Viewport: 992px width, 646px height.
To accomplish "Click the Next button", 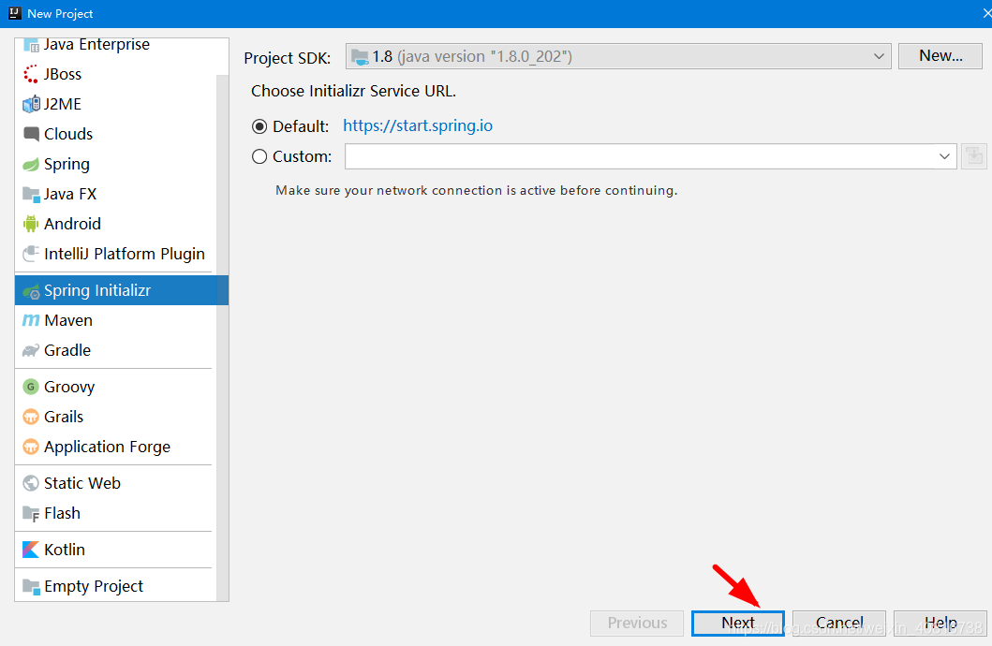I will 737,624.
